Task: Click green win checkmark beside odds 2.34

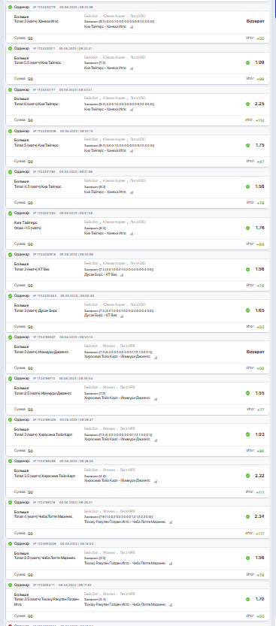Action: click(247, 516)
